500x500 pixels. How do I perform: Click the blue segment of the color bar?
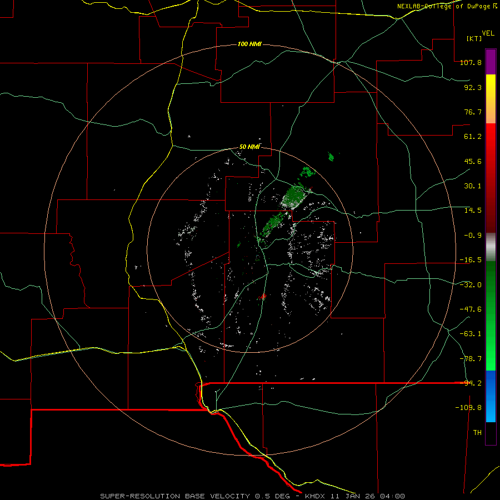coord(491,396)
